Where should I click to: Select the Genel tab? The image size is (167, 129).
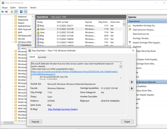(32, 57)
